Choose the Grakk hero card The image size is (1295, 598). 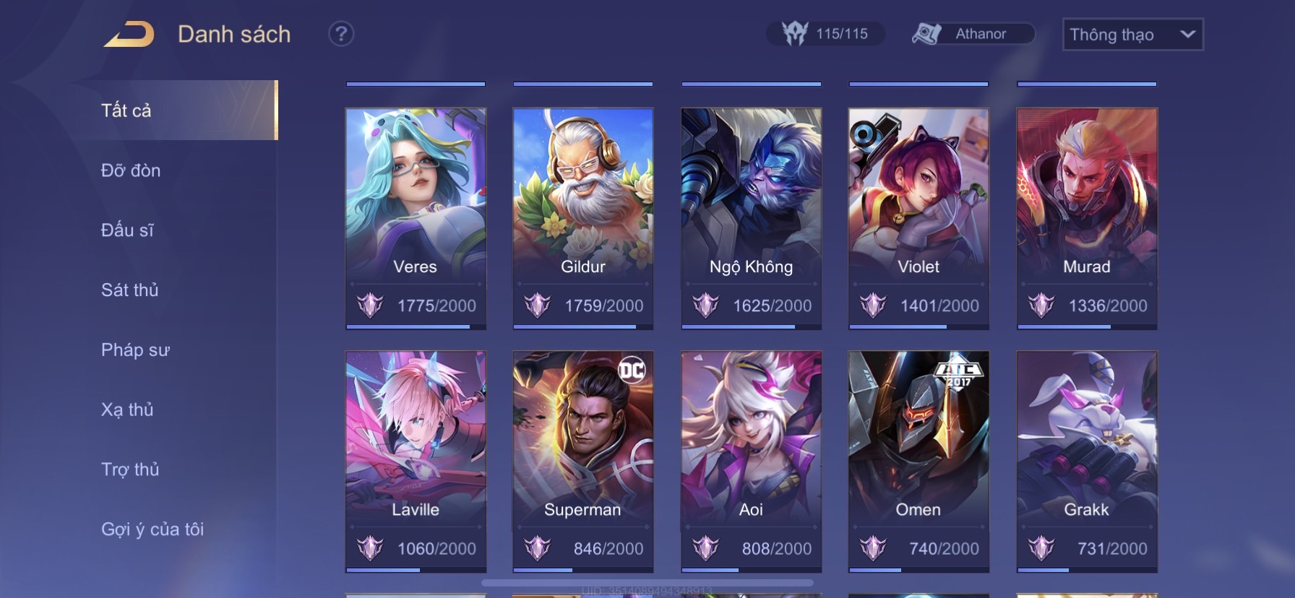(x=1087, y=462)
